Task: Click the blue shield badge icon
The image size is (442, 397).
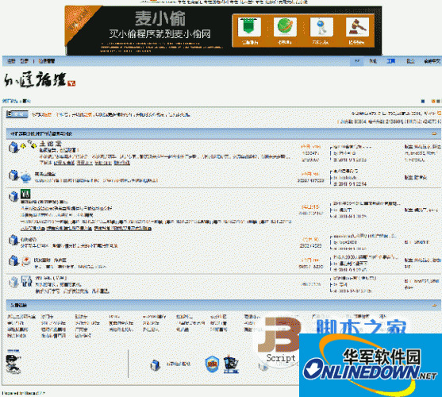Action: [212, 364]
